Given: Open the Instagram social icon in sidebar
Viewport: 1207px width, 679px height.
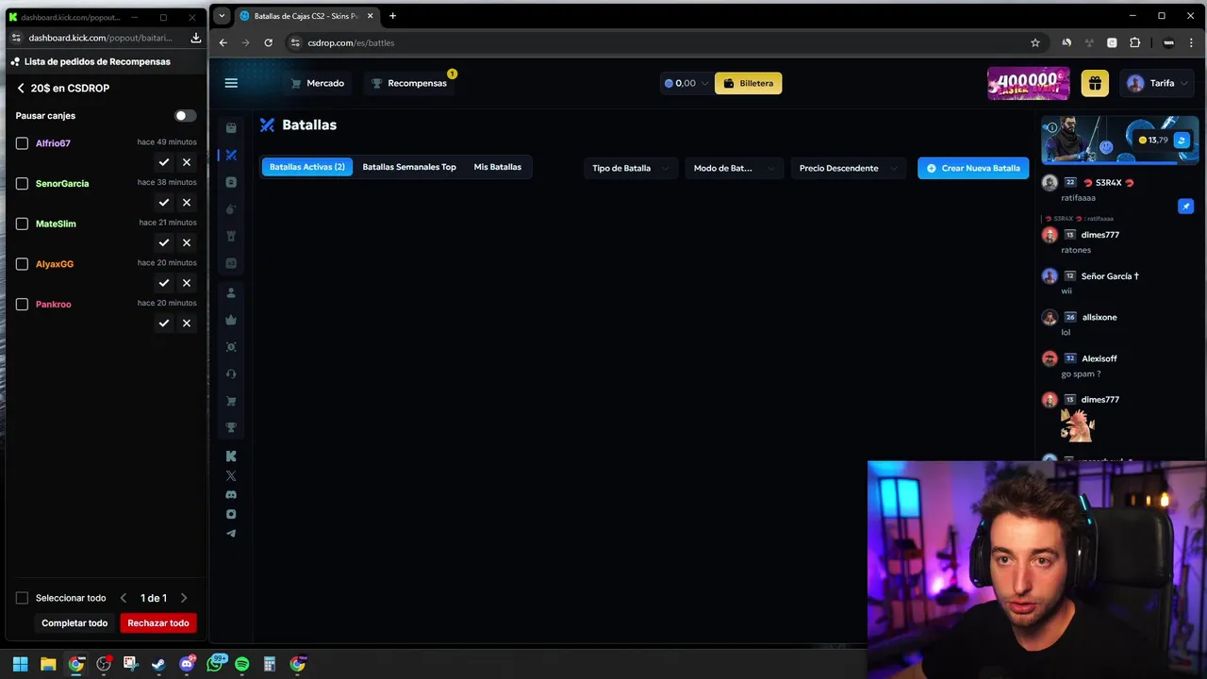Looking at the screenshot, I should pyautogui.click(x=231, y=514).
